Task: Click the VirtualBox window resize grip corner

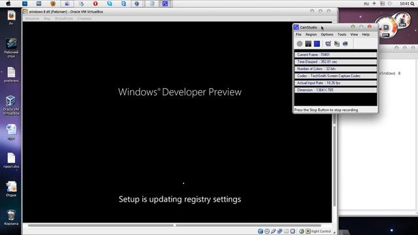Action: pyautogui.click(x=334, y=232)
